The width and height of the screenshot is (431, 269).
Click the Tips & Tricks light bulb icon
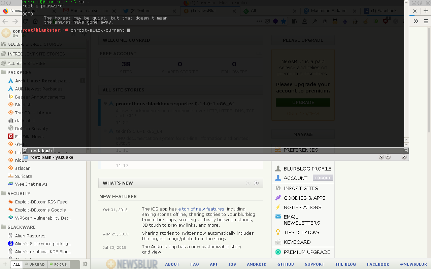coord(278,232)
